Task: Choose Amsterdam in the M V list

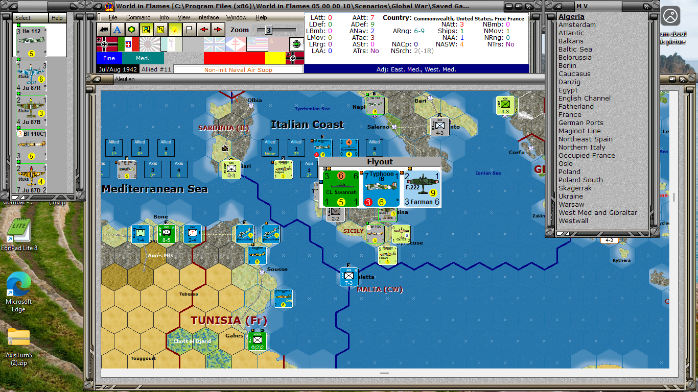Action: [x=577, y=25]
